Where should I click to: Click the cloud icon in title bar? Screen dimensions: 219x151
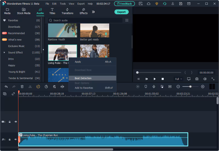(x=149, y=4)
